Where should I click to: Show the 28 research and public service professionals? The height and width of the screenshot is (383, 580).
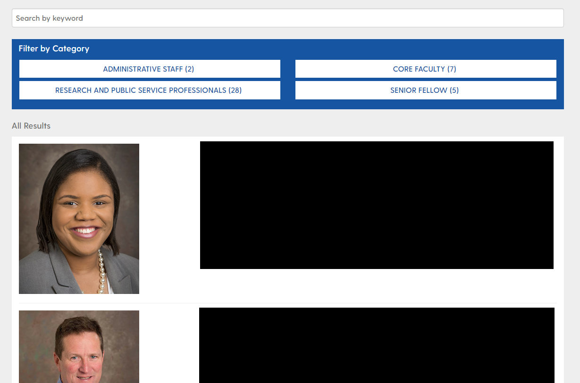click(149, 90)
